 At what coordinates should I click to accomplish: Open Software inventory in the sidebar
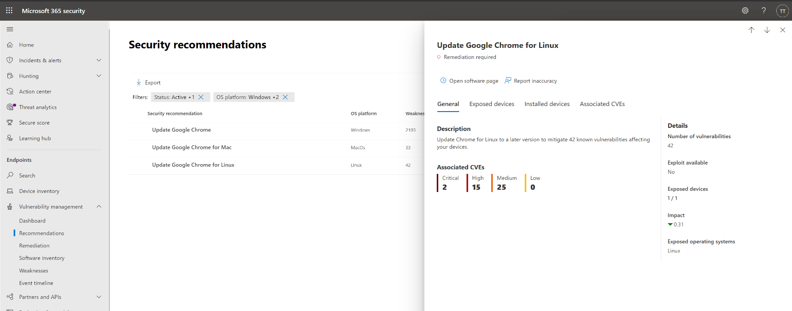coord(42,258)
